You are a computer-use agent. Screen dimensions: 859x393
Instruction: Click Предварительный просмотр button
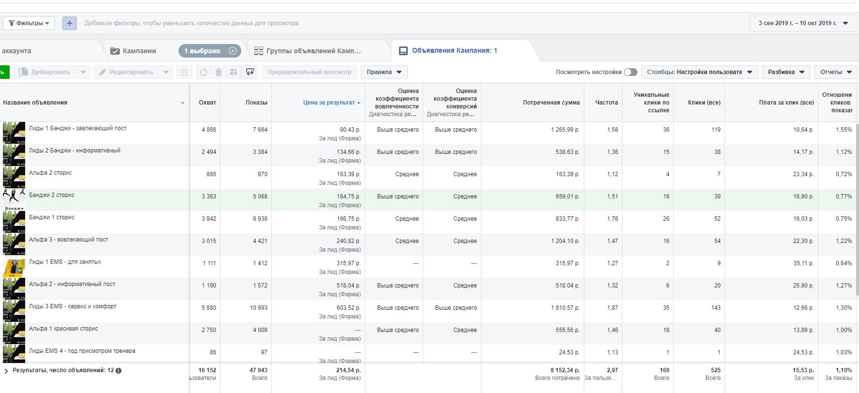(310, 72)
